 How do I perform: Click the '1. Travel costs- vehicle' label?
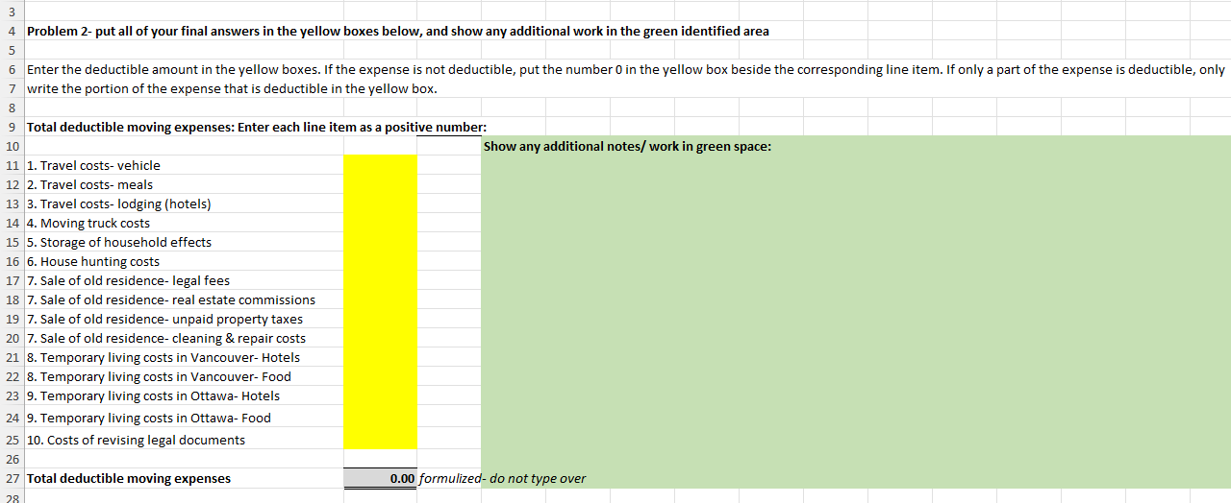point(94,165)
